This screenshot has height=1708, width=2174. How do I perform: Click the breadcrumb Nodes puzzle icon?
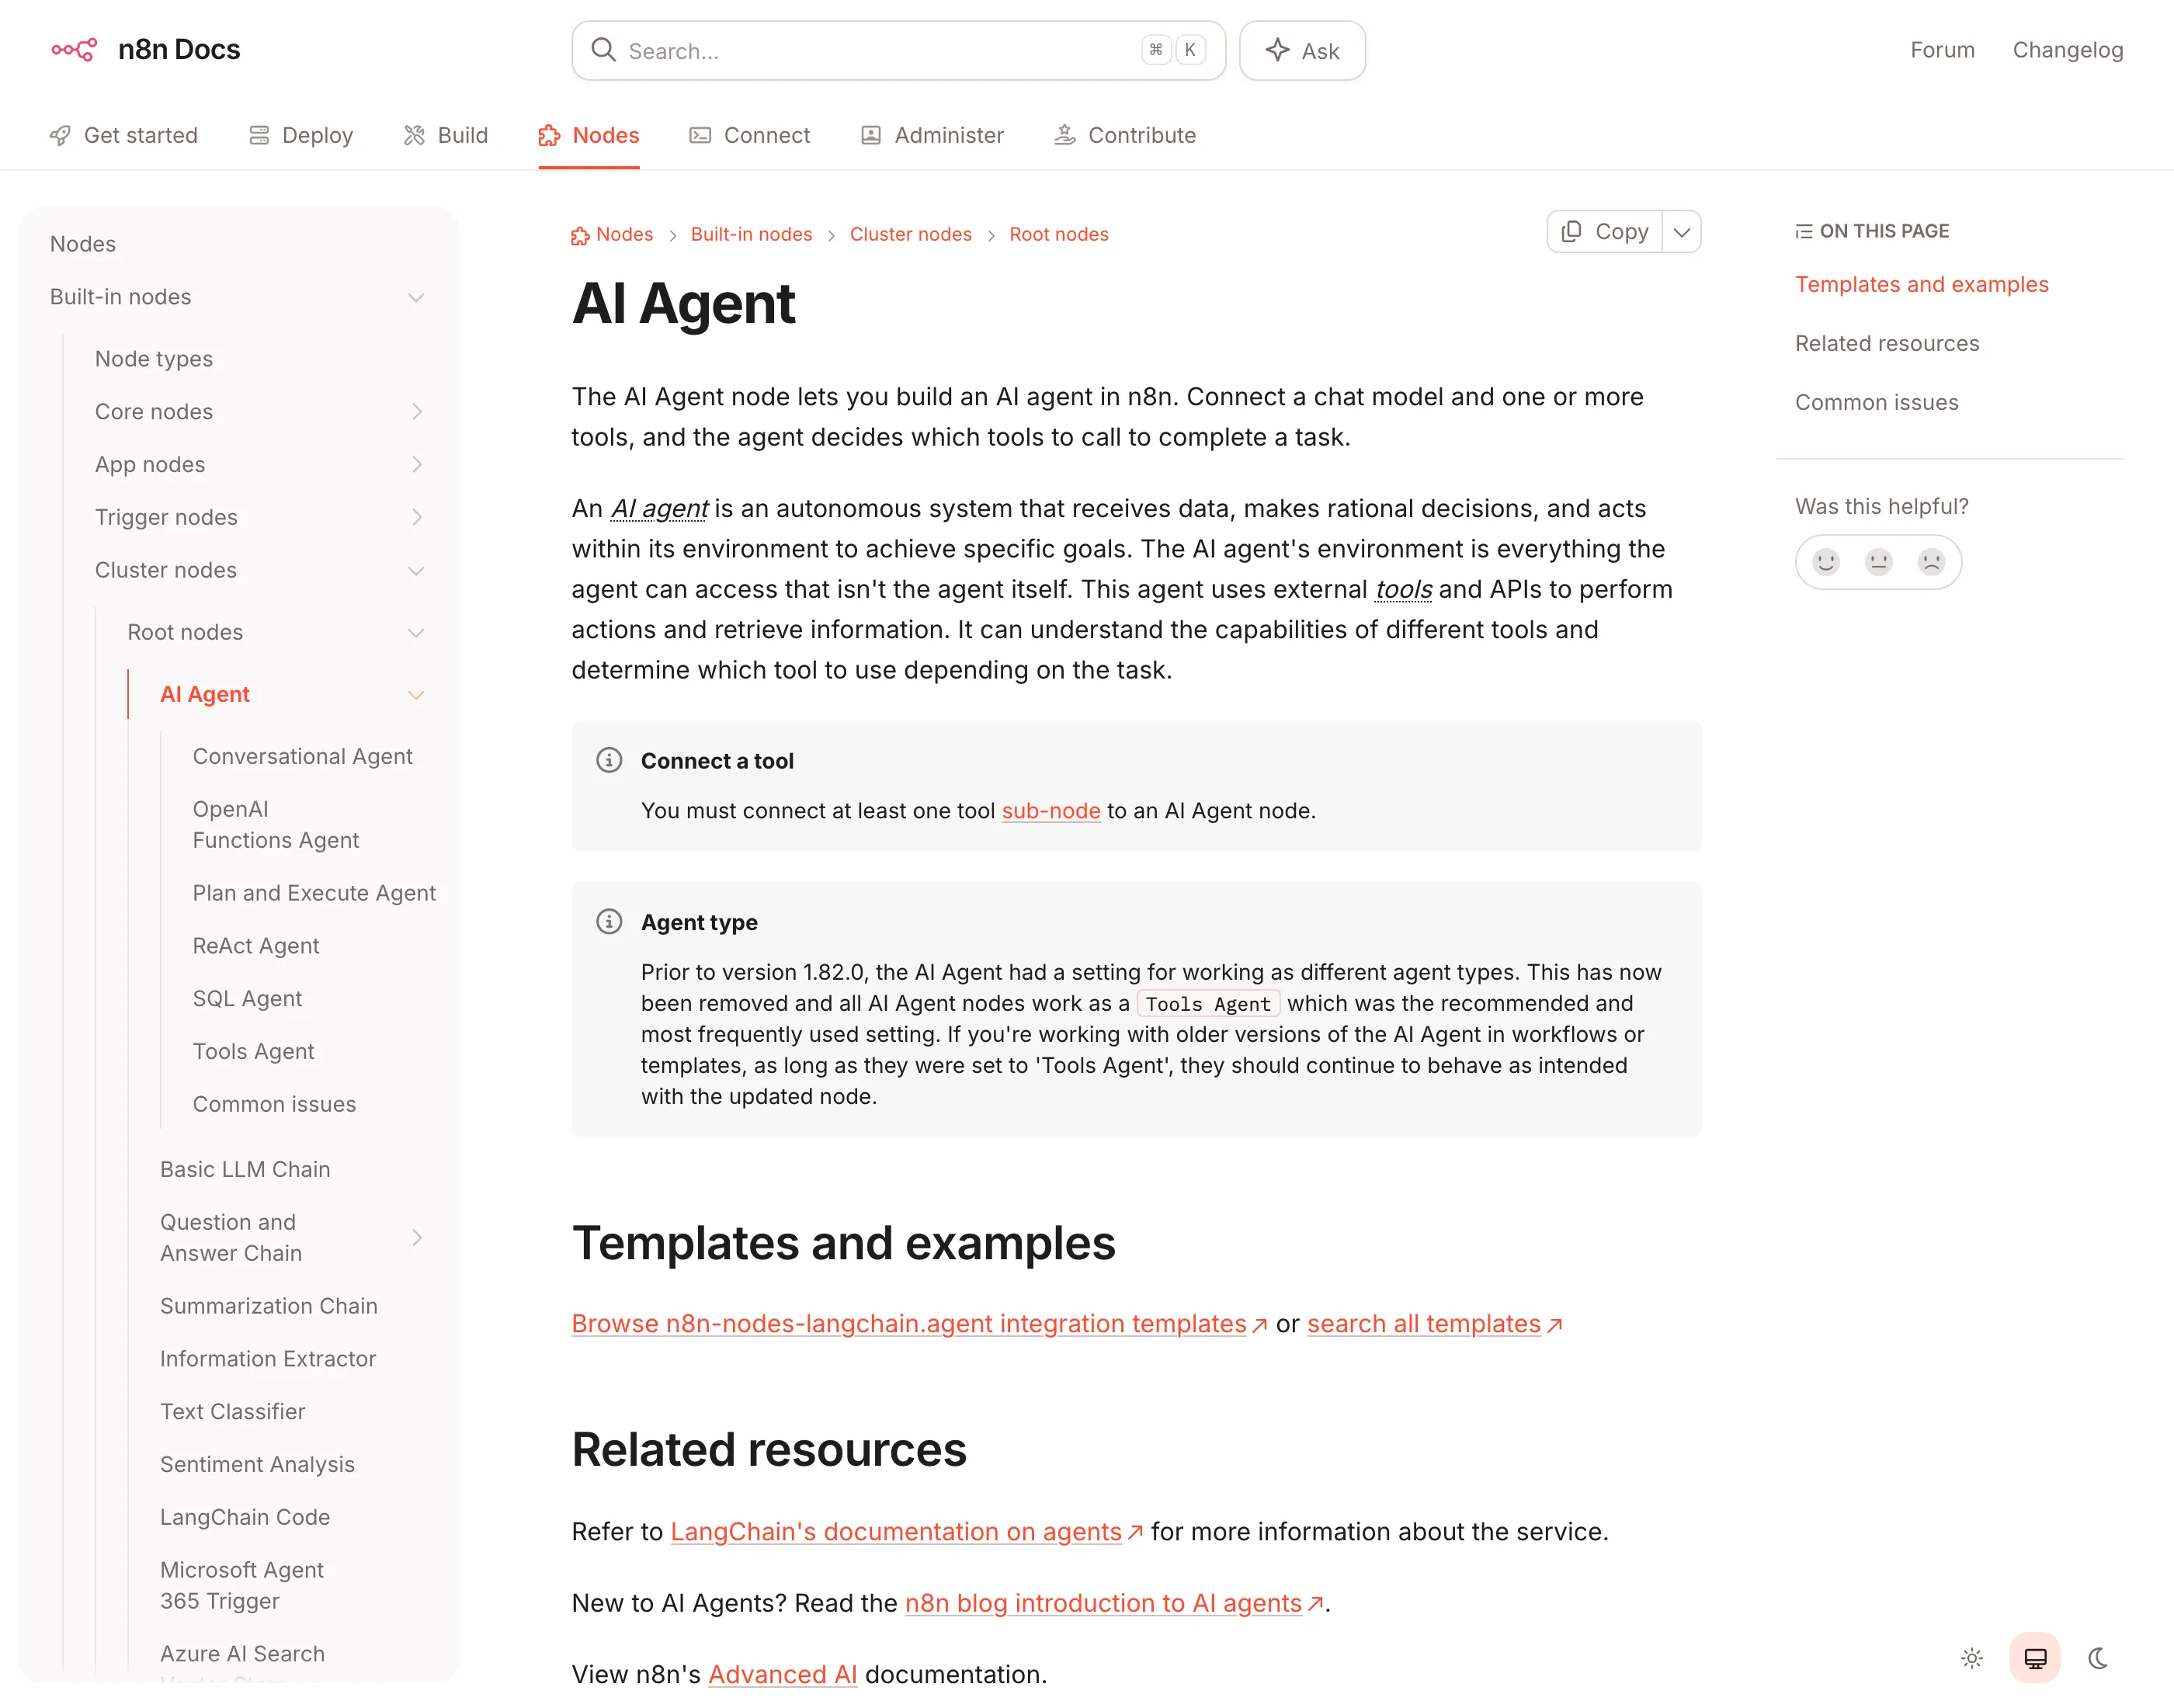pos(580,235)
